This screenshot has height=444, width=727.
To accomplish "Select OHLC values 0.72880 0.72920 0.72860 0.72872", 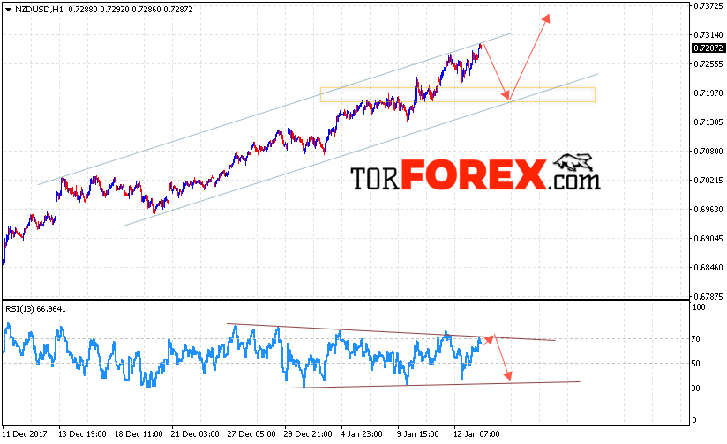I will click(x=131, y=10).
